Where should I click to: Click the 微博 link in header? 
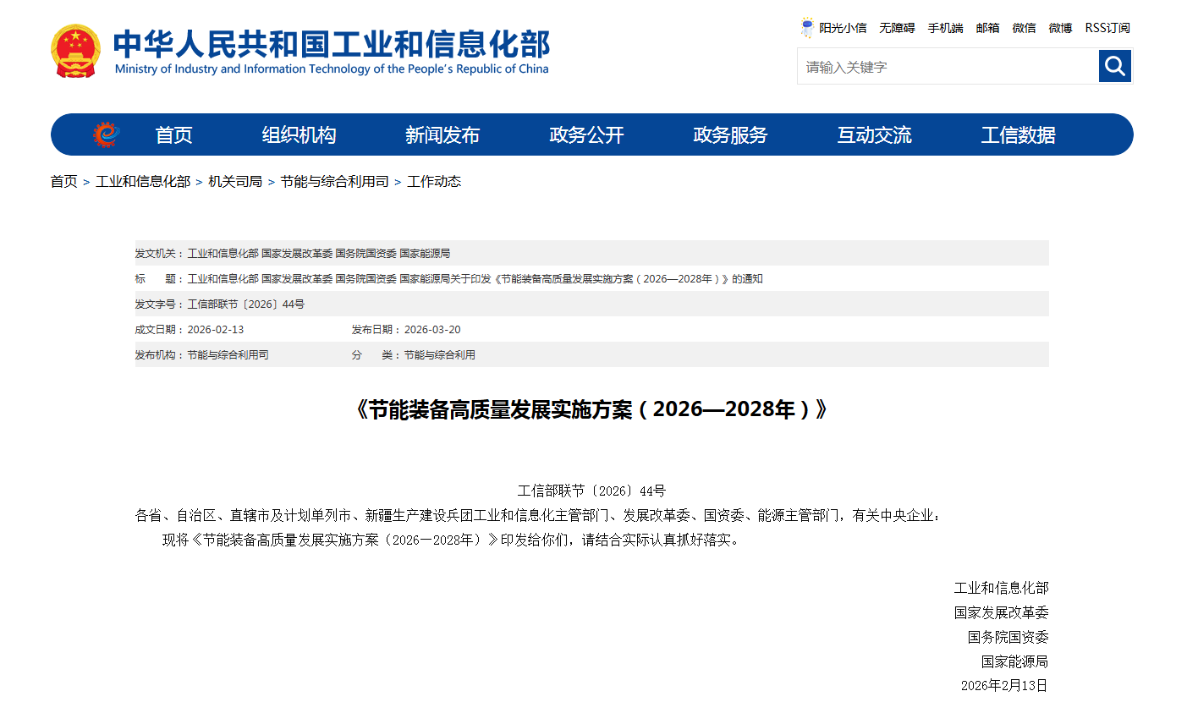[x=1060, y=28]
